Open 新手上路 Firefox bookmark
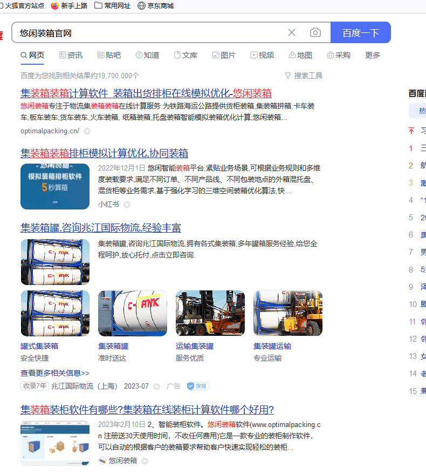The width and height of the screenshot is (426, 474). (69, 6)
